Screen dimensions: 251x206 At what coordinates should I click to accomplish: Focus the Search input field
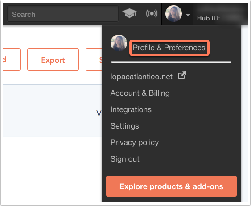(x=63, y=14)
